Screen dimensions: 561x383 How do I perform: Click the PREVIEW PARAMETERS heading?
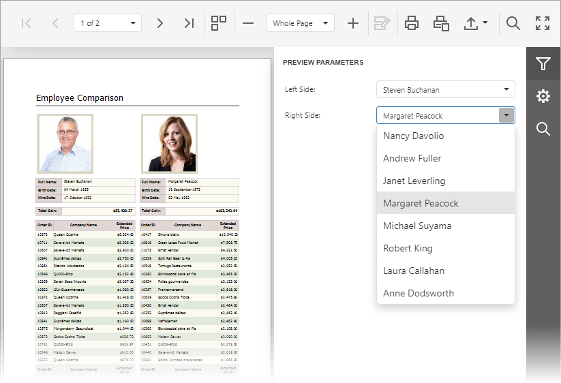pos(323,63)
